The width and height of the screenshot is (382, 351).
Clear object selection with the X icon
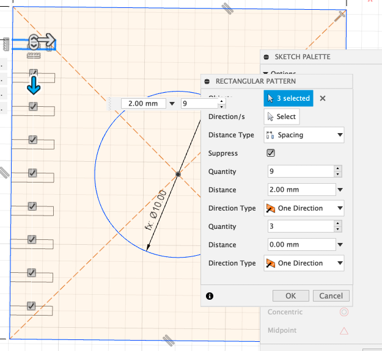[323, 98]
